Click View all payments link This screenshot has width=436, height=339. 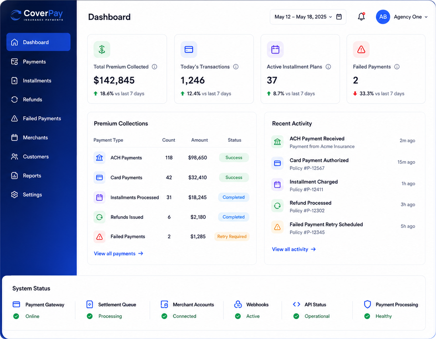click(119, 254)
